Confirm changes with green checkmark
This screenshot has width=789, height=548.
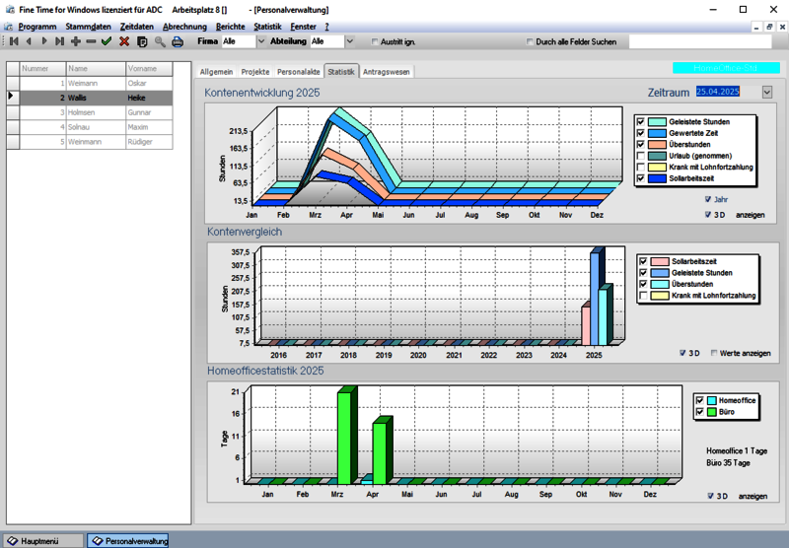pos(107,41)
